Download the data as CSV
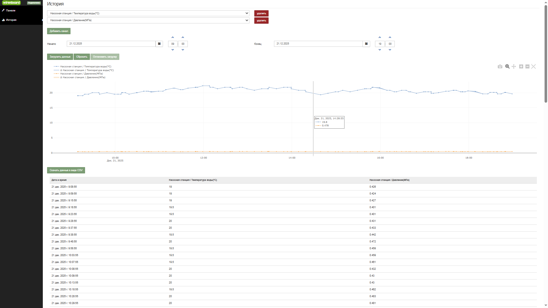This screenshot has height=308, width=548. click(66, 170)
